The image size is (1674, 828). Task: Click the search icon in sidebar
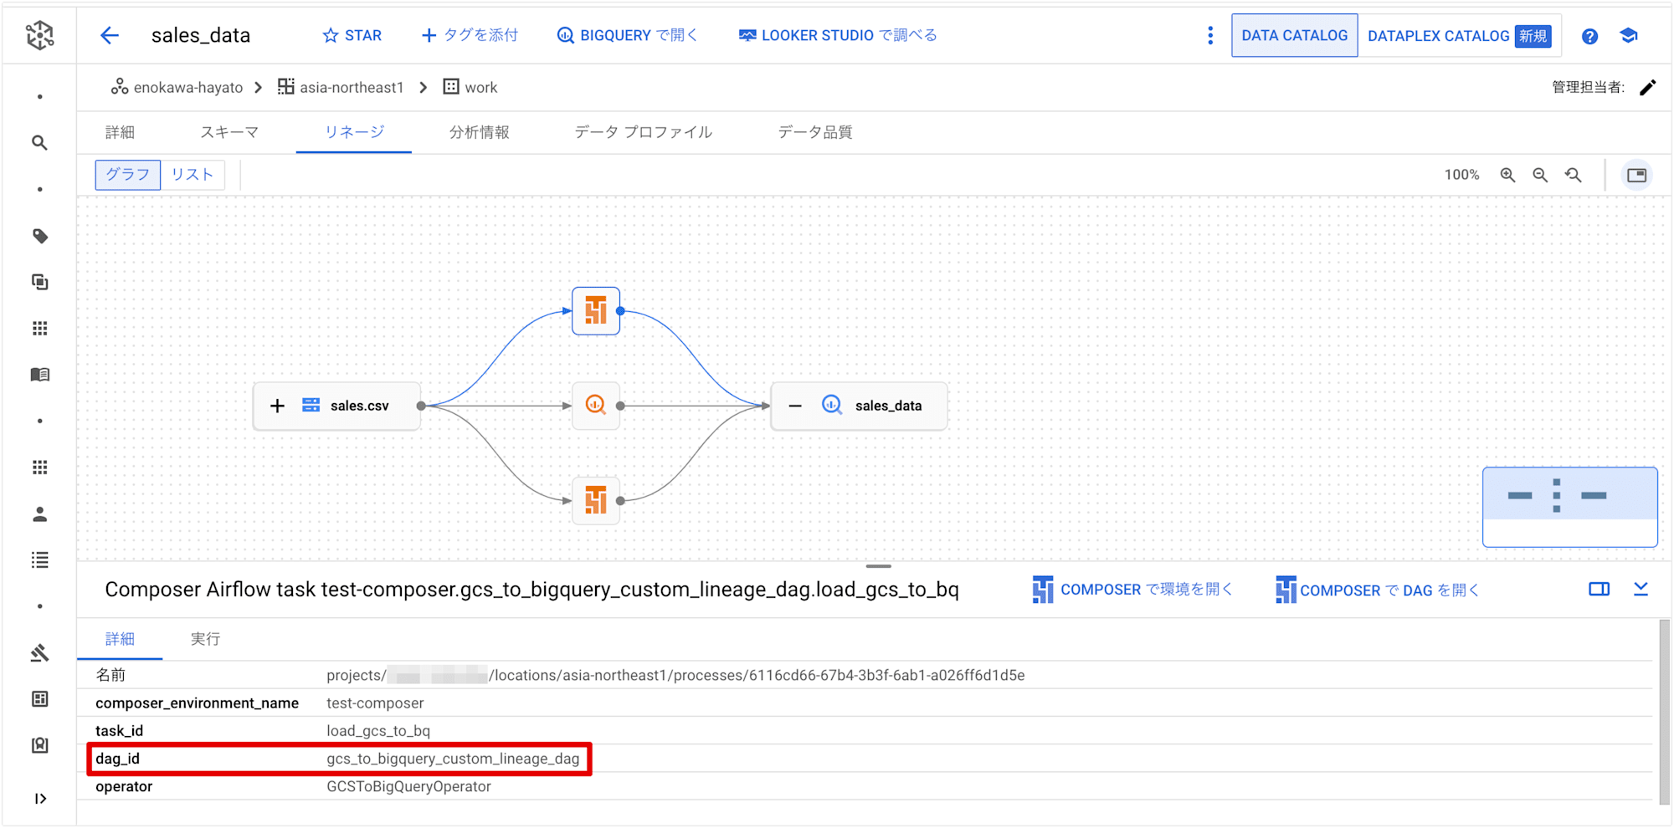39,143
